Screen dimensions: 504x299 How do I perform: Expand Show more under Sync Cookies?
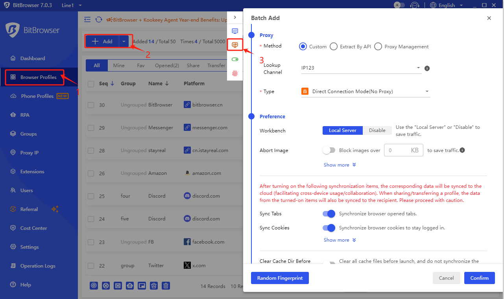(340, 240)
